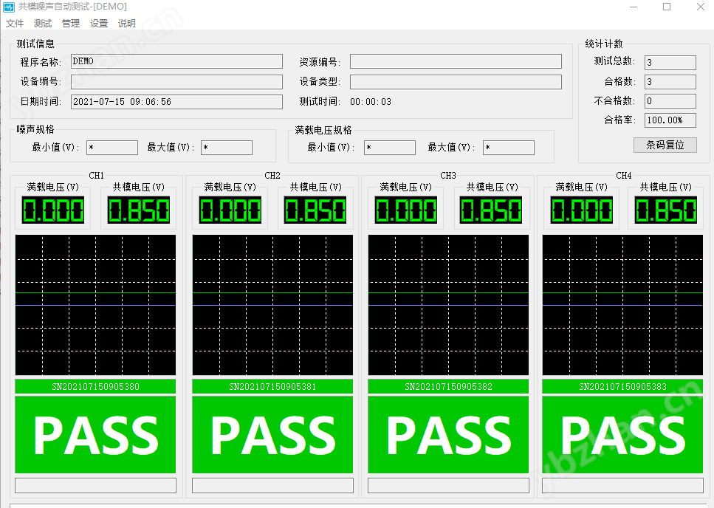Viewport: 714px width, 508px height.
Task: Open the 管理 menu
Action: (x=71, y=24)
